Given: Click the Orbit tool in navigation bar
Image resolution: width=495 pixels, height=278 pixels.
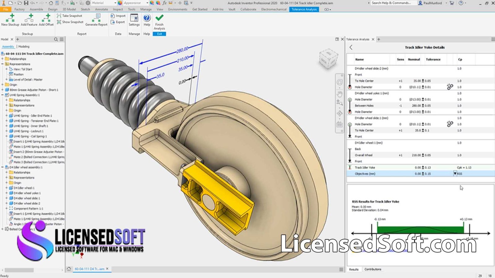Looking at the screenshot, I should (339, 113).
